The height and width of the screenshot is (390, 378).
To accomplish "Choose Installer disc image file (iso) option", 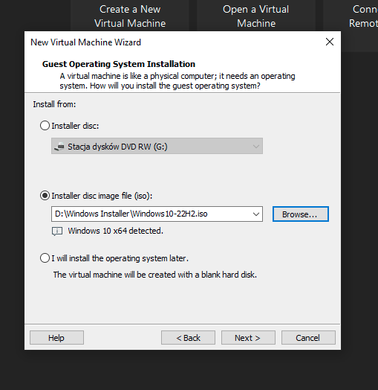I will pos(45,196).
